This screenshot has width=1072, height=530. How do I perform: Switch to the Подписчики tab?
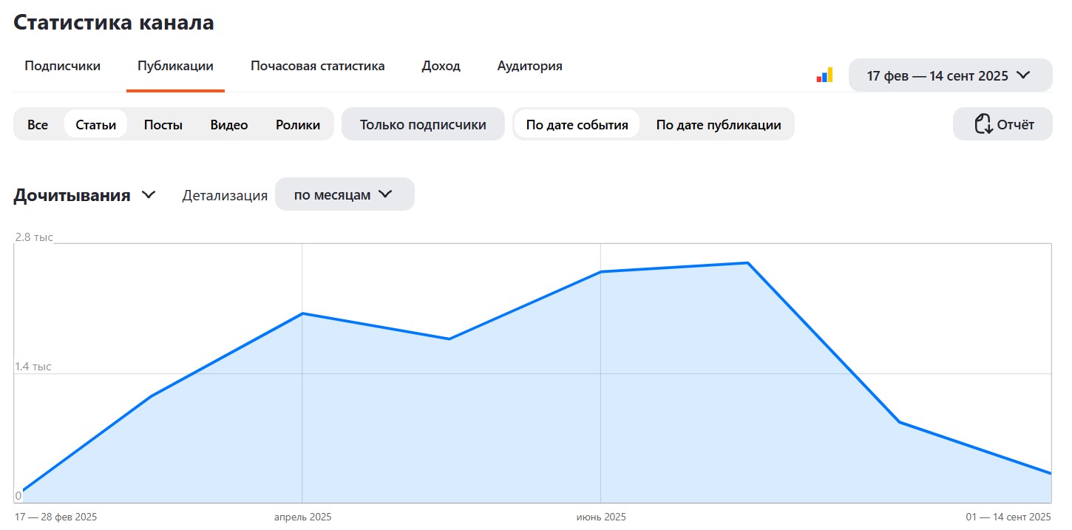coord(63,66)
